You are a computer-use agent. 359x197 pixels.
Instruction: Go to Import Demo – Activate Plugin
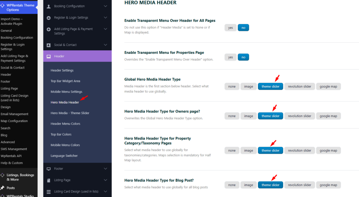(x=12, y=21)
